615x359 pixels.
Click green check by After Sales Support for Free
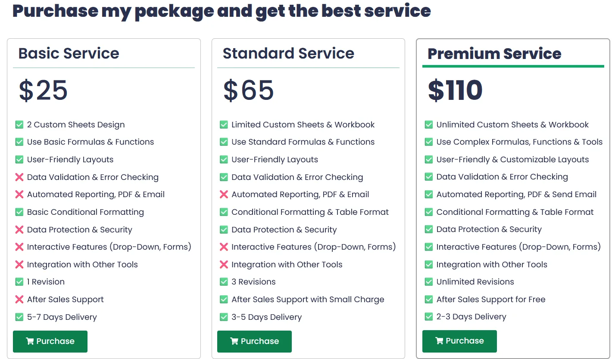click(429, 300)
